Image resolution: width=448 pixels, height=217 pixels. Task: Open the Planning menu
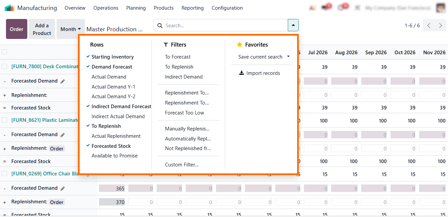[x=136, y=8]
